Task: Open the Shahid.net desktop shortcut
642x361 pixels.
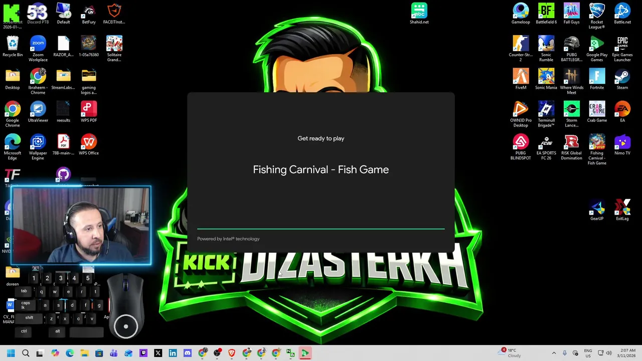Action: pos(419,14)
